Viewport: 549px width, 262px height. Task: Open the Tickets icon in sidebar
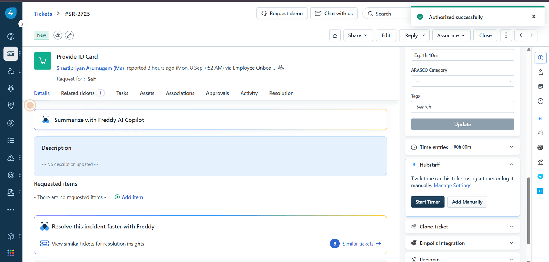[x=11, y=54]
